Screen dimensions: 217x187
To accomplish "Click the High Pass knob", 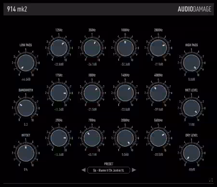I will coord(191,63).
